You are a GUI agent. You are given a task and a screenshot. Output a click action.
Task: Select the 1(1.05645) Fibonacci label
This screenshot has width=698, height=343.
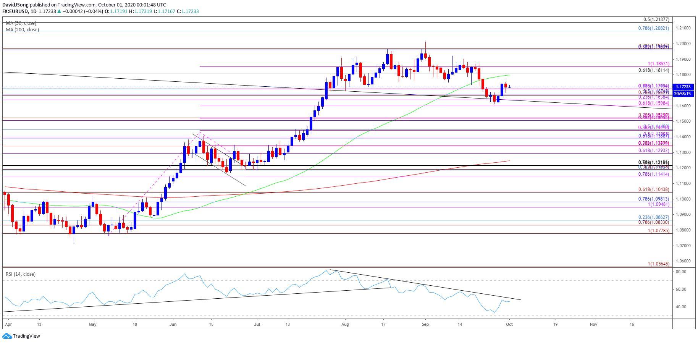(x=659, y=264)
